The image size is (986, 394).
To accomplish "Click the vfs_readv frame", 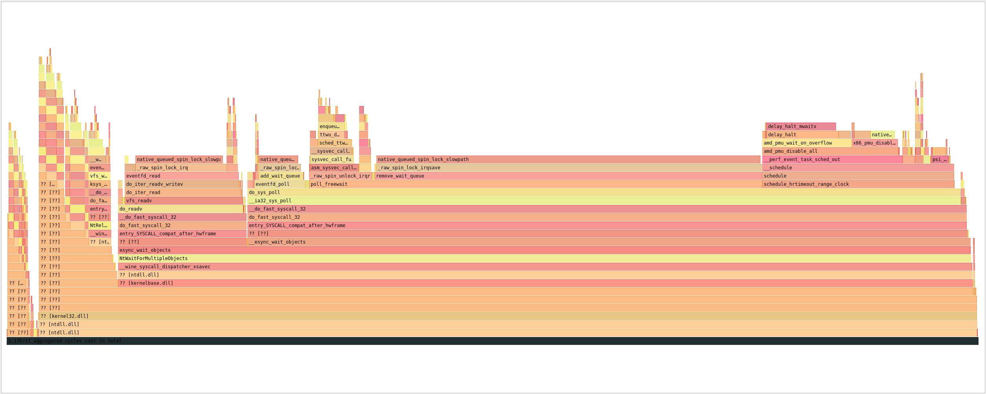I will [x=184, y=201].
